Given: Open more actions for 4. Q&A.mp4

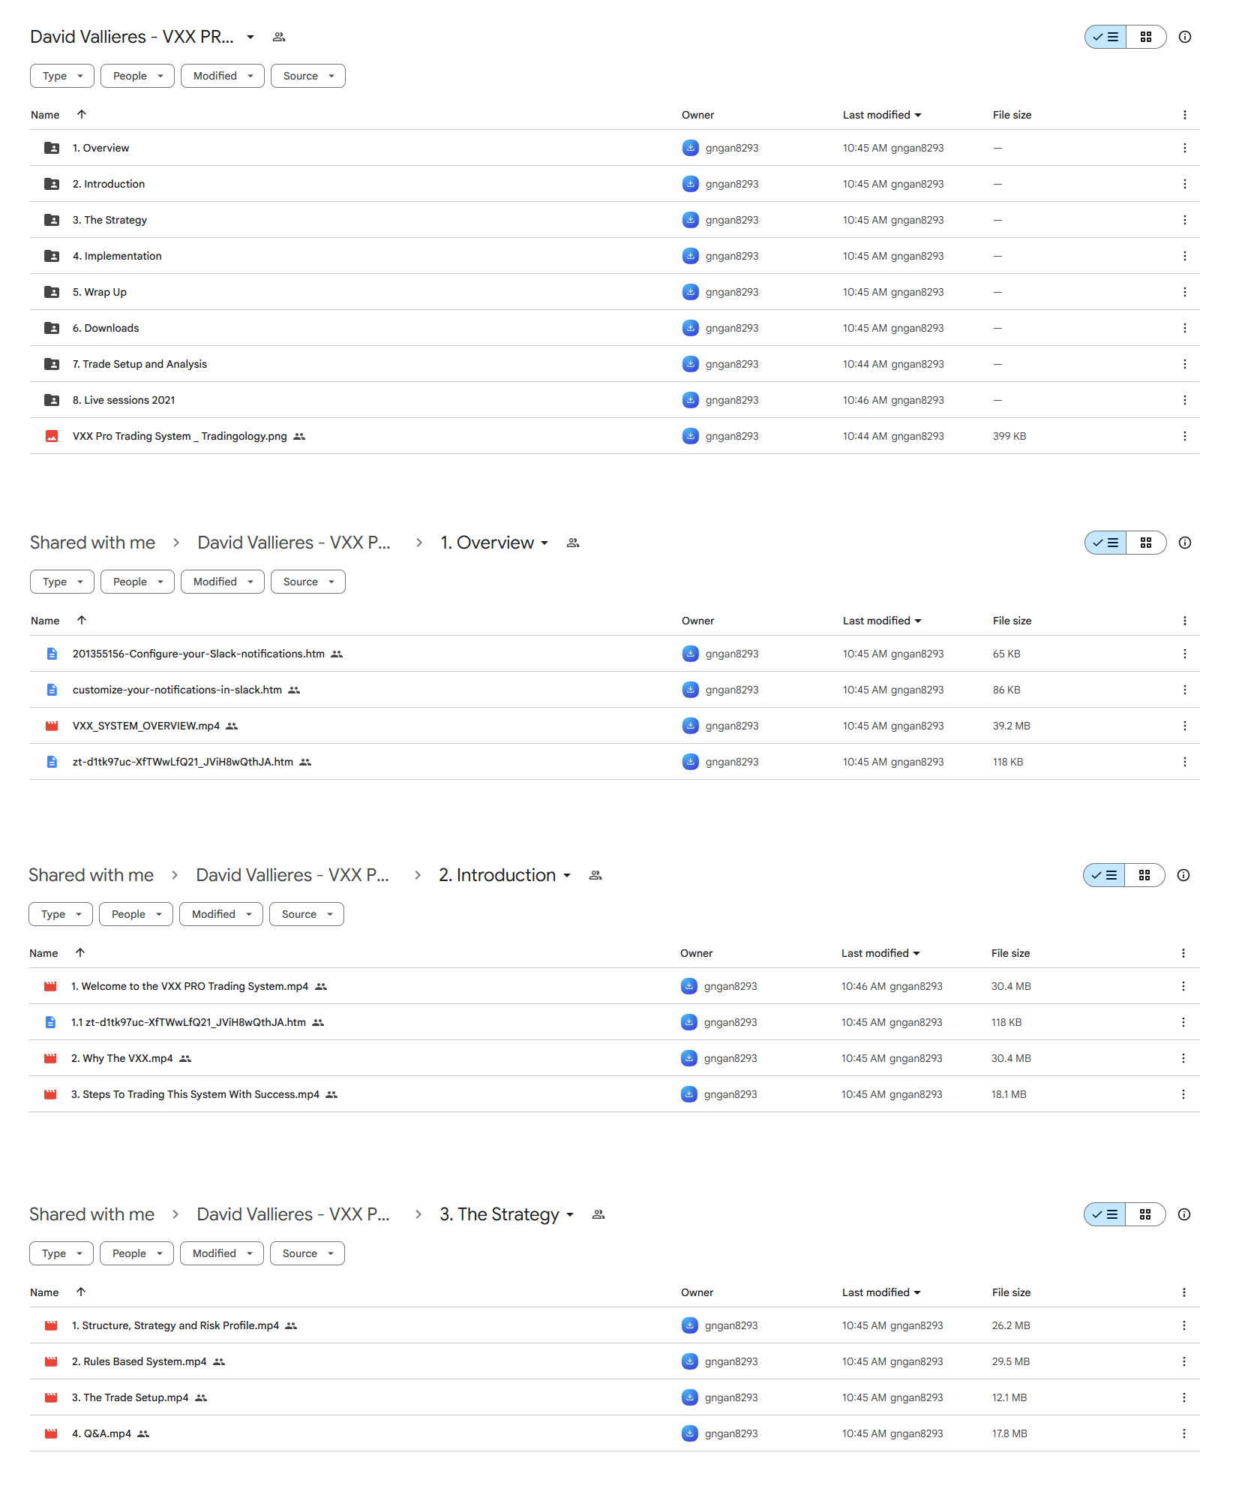Looking at the screenshot, I should 1184,1433.
